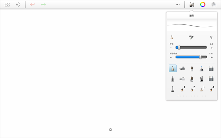This screenshot has width=221, height=138.
Task: Select the airbrush in first row
Action: 182,69
